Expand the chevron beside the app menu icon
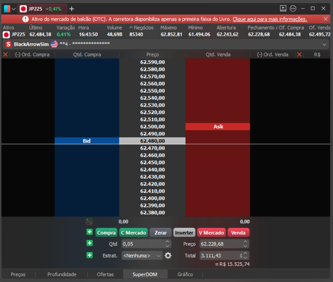The image size is (333, 282). coord(14,9)
